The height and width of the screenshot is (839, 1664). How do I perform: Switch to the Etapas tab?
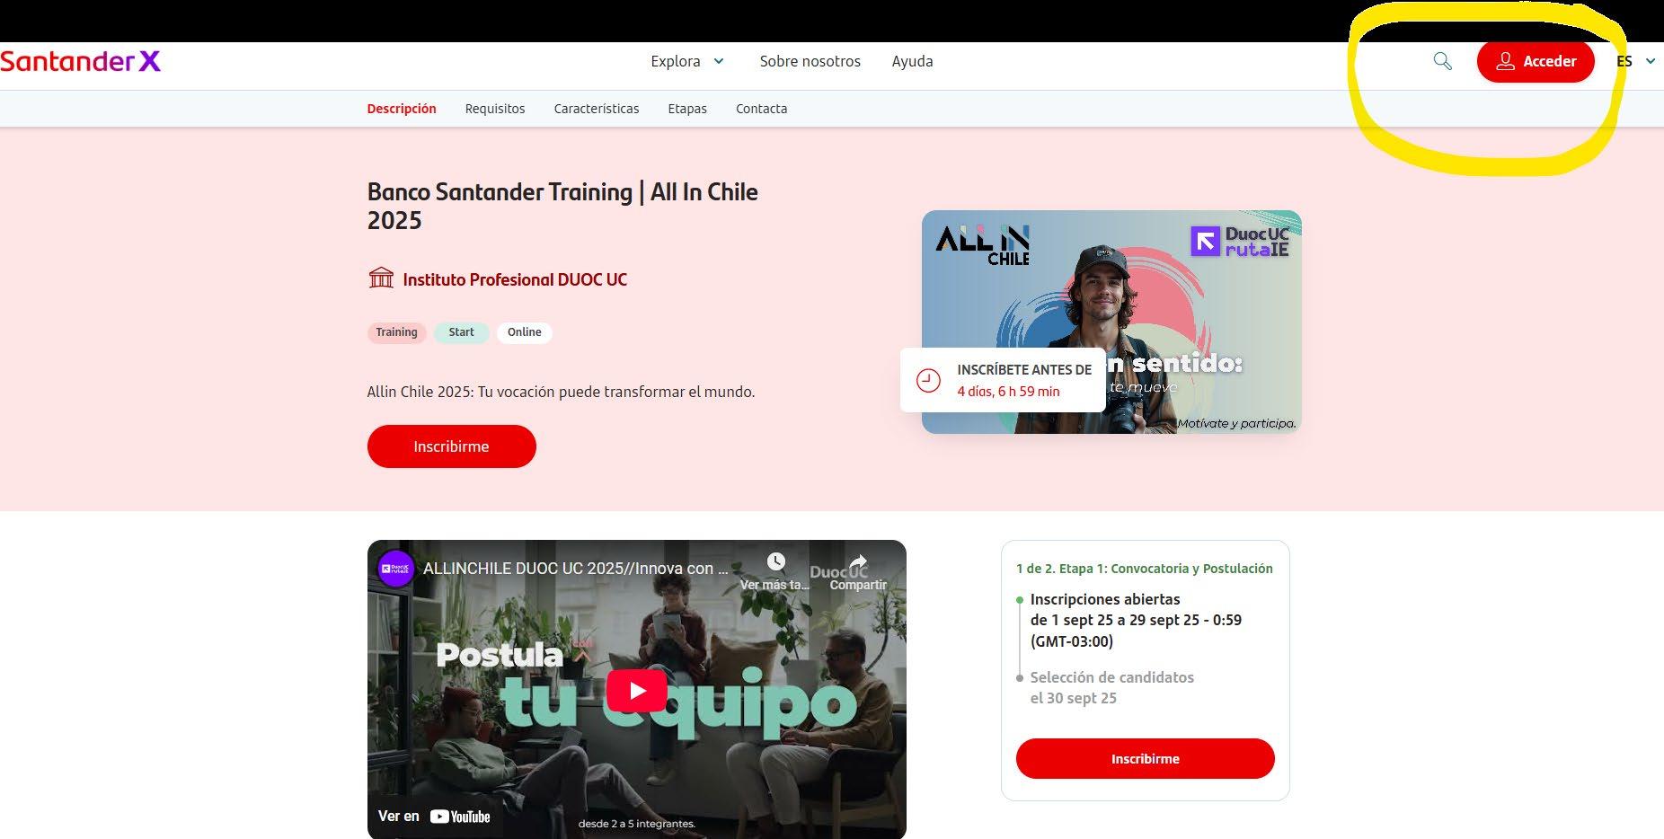point(687,109)
